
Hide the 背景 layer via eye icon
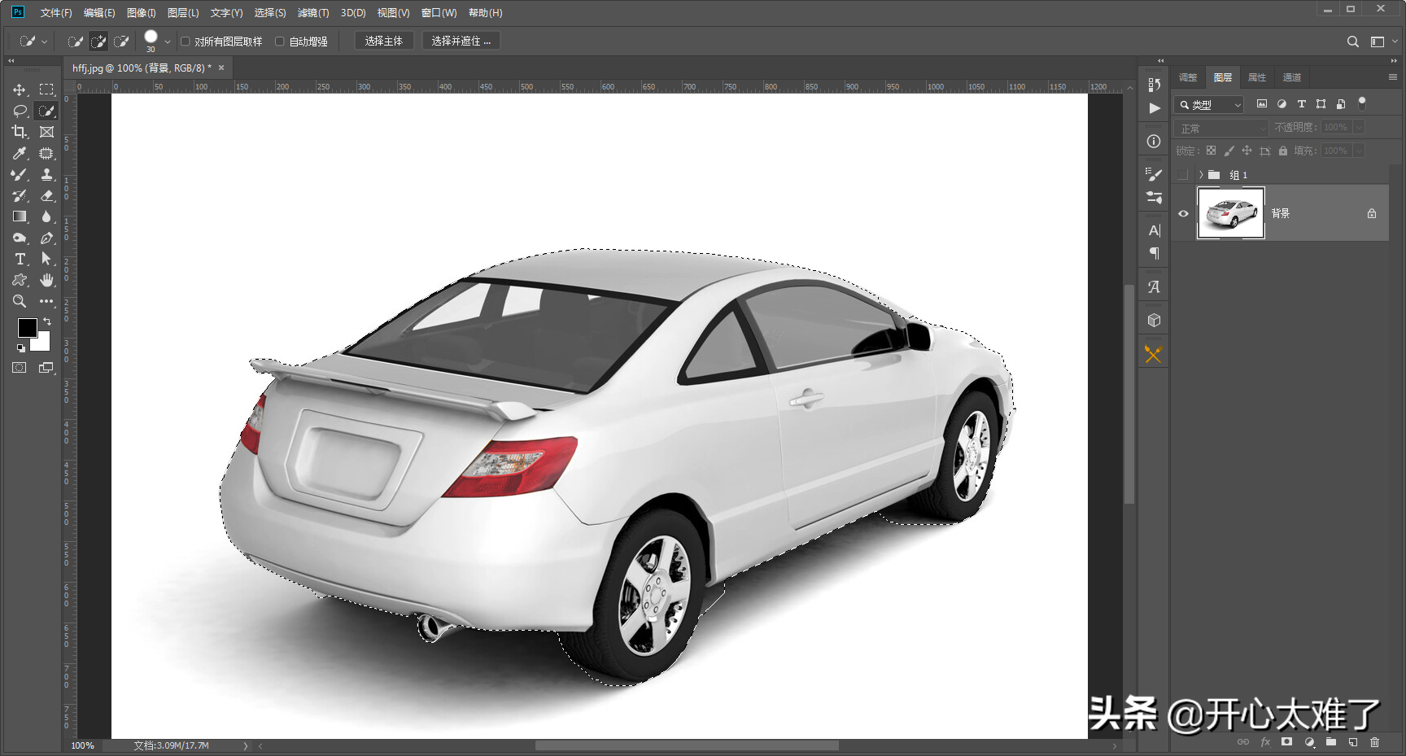coord(1183,213)
